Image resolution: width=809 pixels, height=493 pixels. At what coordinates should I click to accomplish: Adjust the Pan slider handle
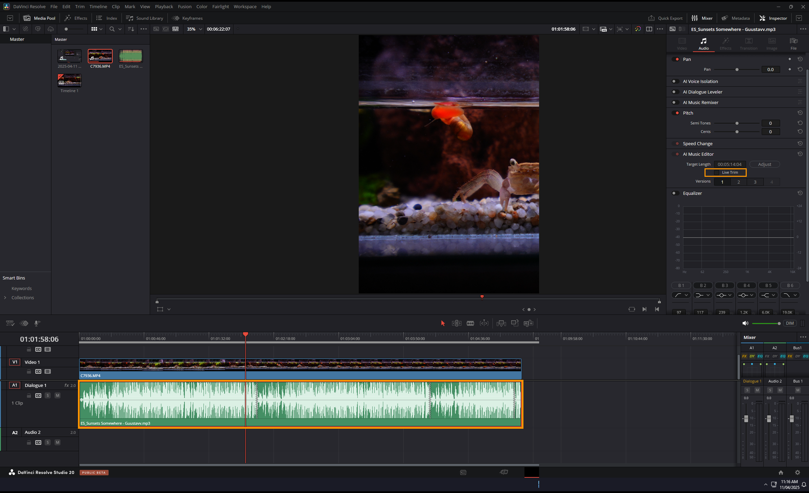tap(737, 70)
